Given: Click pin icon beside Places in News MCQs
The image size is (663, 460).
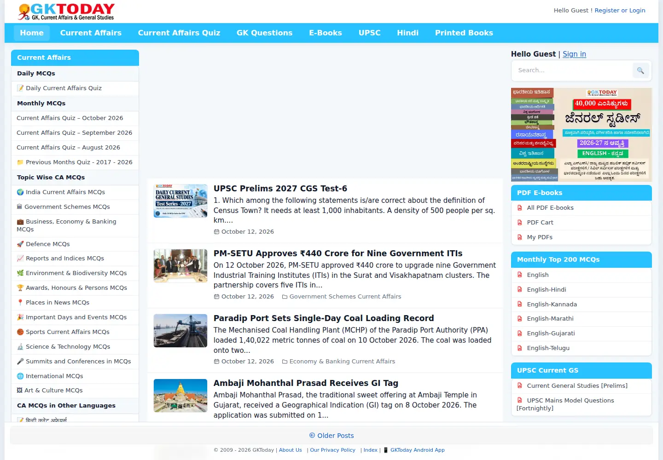Looking at the screenshot, I should pos(20,303).
